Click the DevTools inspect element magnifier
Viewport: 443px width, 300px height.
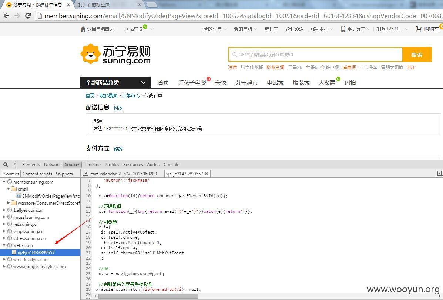[6, 164]
